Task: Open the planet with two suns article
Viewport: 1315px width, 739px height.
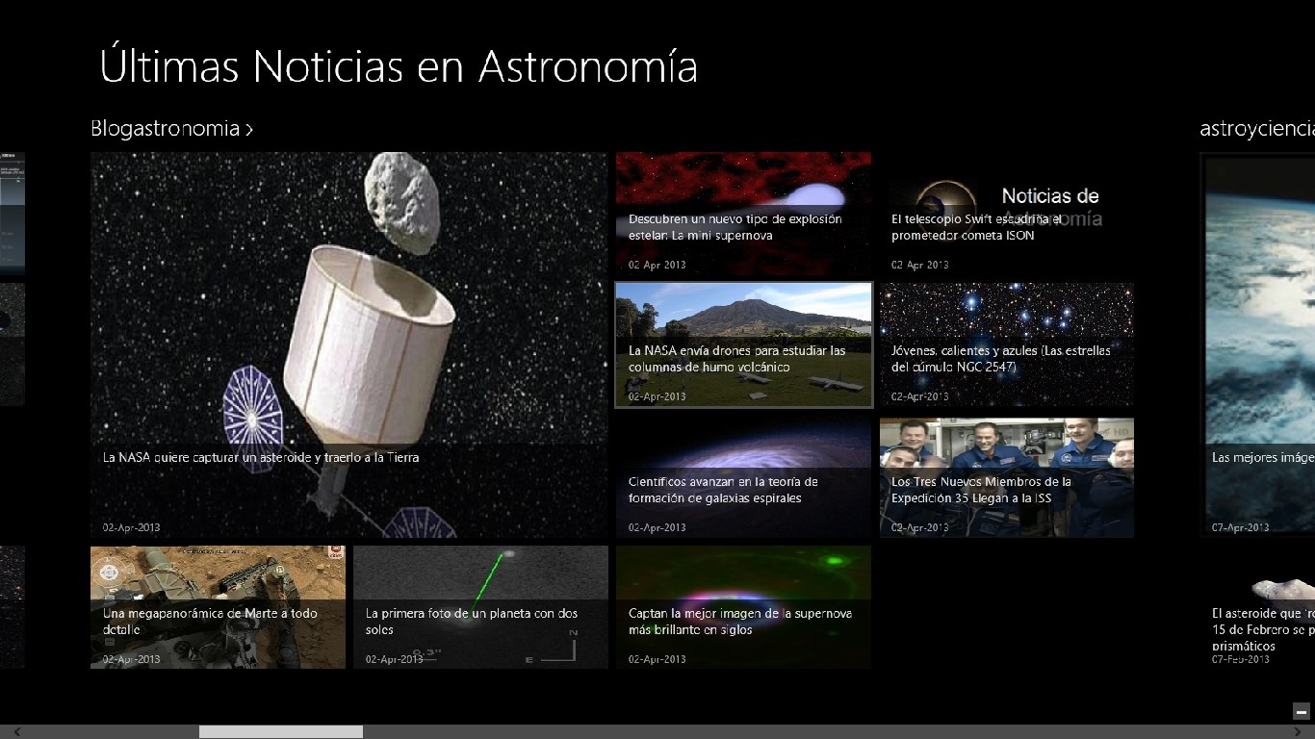Action: click(x=480, y=607)
